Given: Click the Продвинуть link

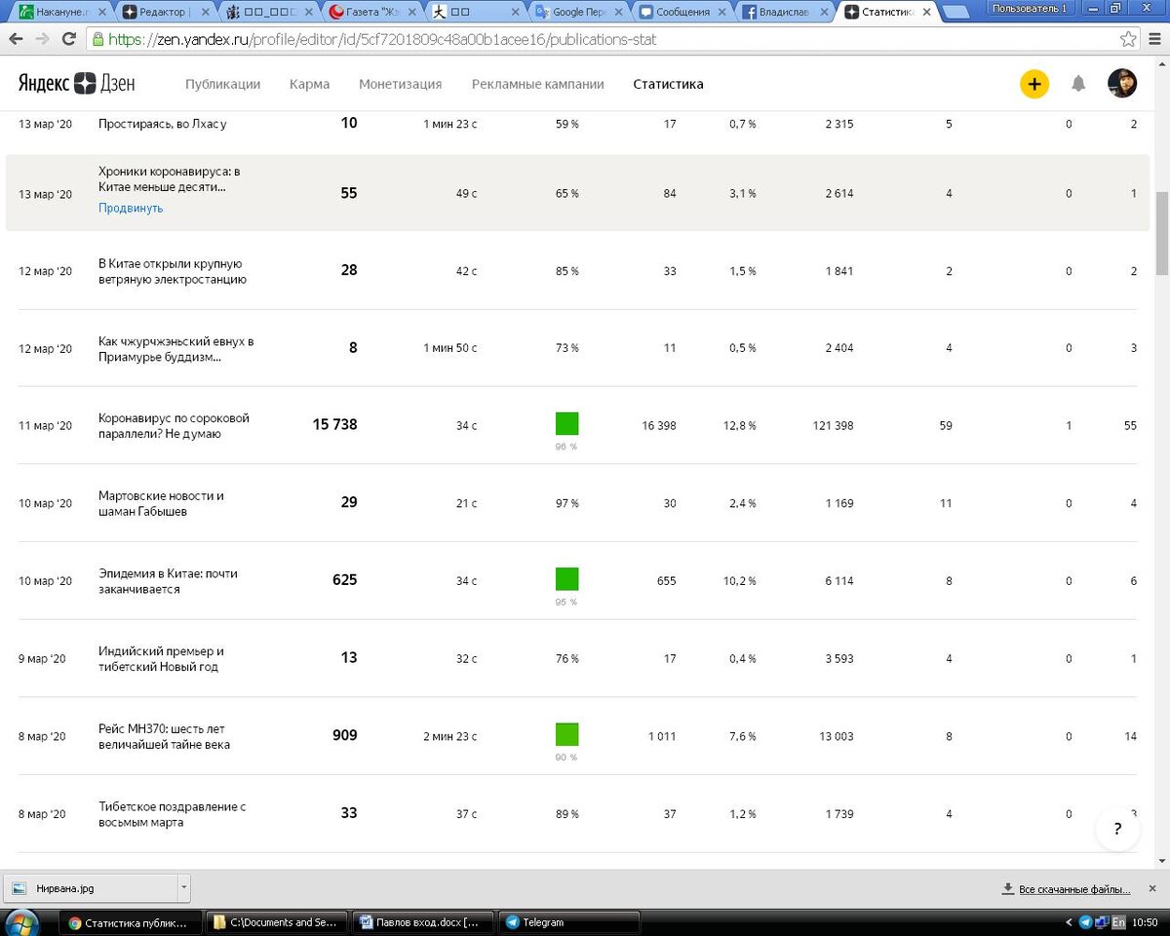Looking at the screenshot, I should click(x=131, y=208).
